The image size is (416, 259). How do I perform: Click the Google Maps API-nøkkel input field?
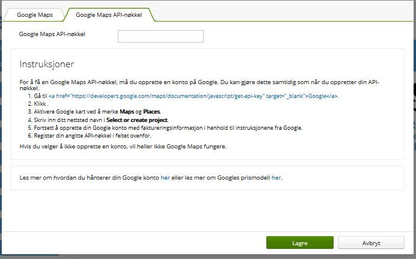161,36
